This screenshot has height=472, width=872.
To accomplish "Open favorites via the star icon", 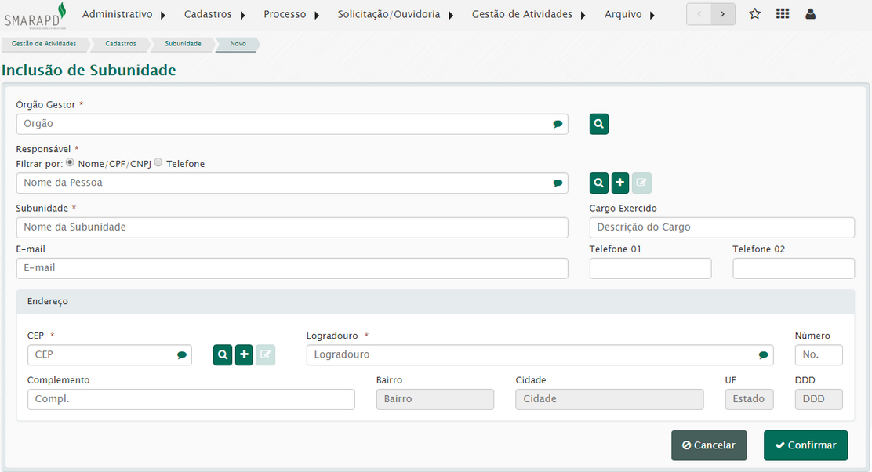I will (754, 14).
